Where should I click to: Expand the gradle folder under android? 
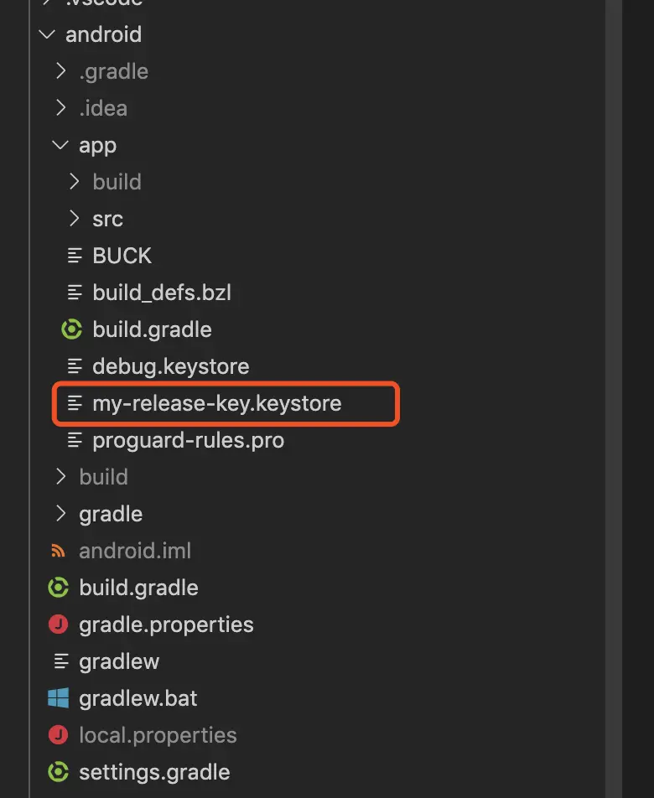60,514
